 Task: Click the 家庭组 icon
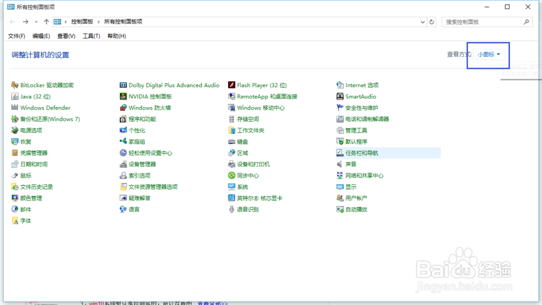point(123,141)
